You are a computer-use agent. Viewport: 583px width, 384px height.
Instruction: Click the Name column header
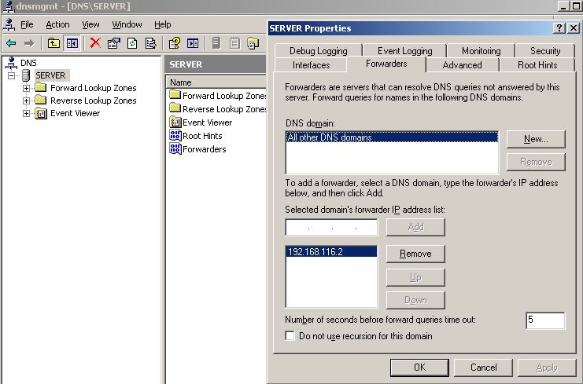pyautogui.click(x=216, y=82)
